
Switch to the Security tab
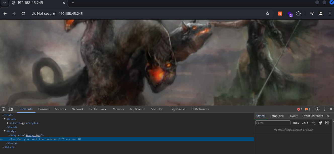point(156,109)
